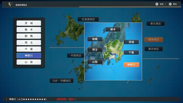Choose the 北海道地区 region
Viewport: 183px width, 103px height.
tap(88, 19)
